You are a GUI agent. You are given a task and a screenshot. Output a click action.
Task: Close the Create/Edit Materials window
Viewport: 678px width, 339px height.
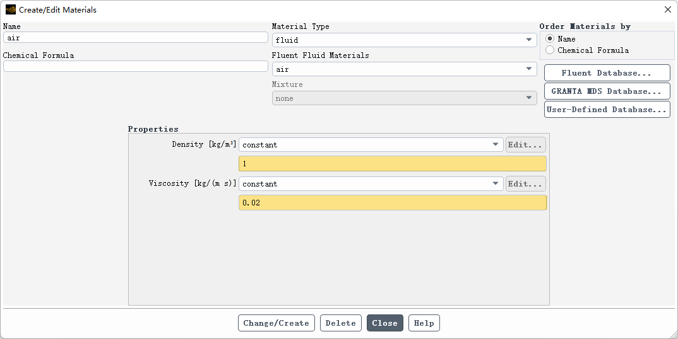pyautogui.click(x=668, y=9)
